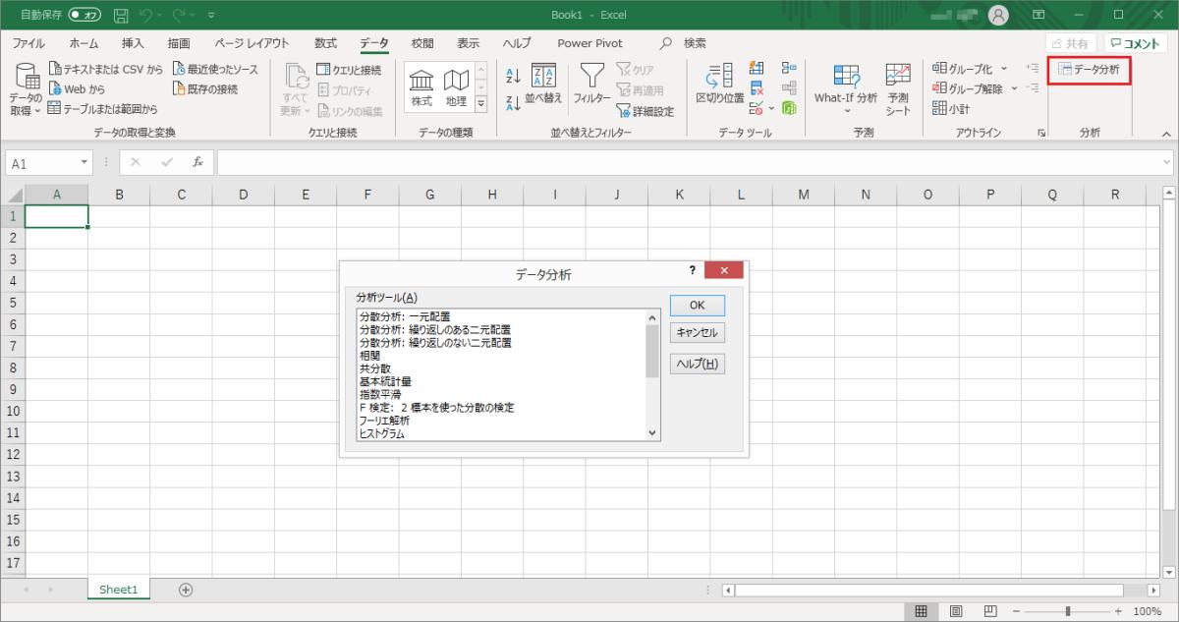
Task: Click the Consolidate icon in データツール
Action: (x=789, y=68)
